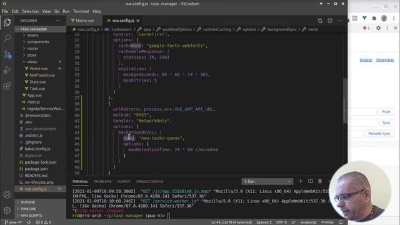Screen dimensions: 400x225
Task: Collapse the TASK-MANAGER folder section
Action: [x=40, y=29]
